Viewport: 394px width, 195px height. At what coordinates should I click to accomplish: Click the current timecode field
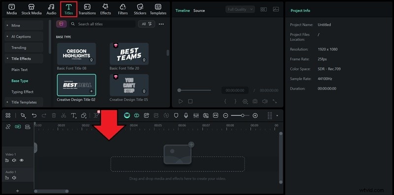[235, 90]
